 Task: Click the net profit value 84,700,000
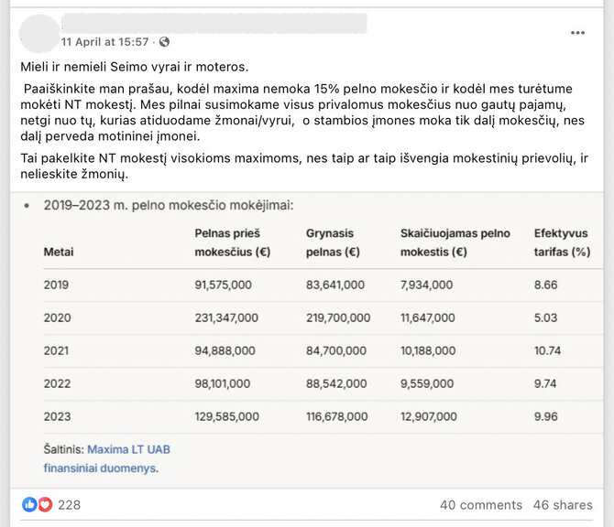[336, 350]
